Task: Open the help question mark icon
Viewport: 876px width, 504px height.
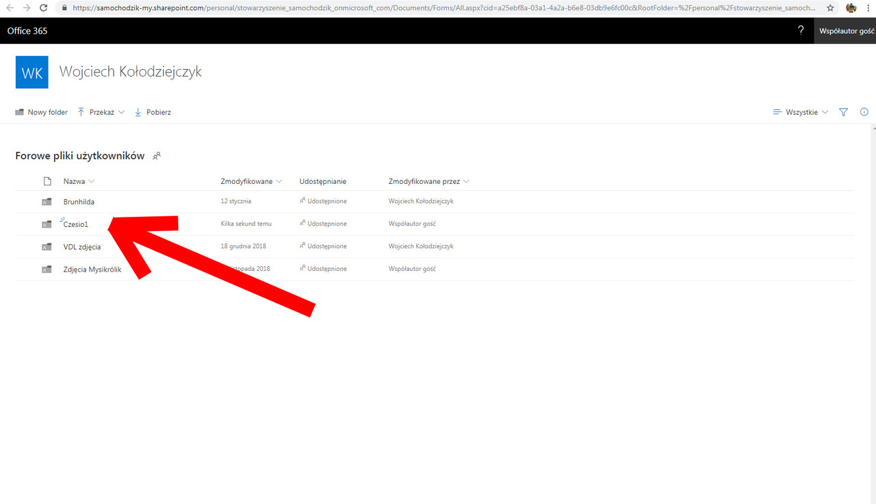Action: click(x=800, y=30)
